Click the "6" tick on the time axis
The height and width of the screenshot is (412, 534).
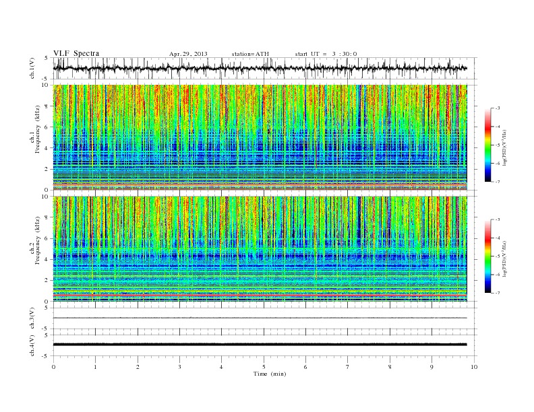[305, 367]
